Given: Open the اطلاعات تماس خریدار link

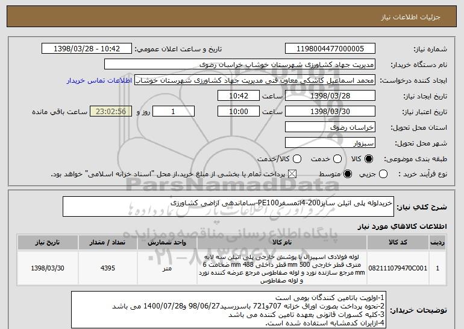Looking at the screenshot, I should 99,81.
